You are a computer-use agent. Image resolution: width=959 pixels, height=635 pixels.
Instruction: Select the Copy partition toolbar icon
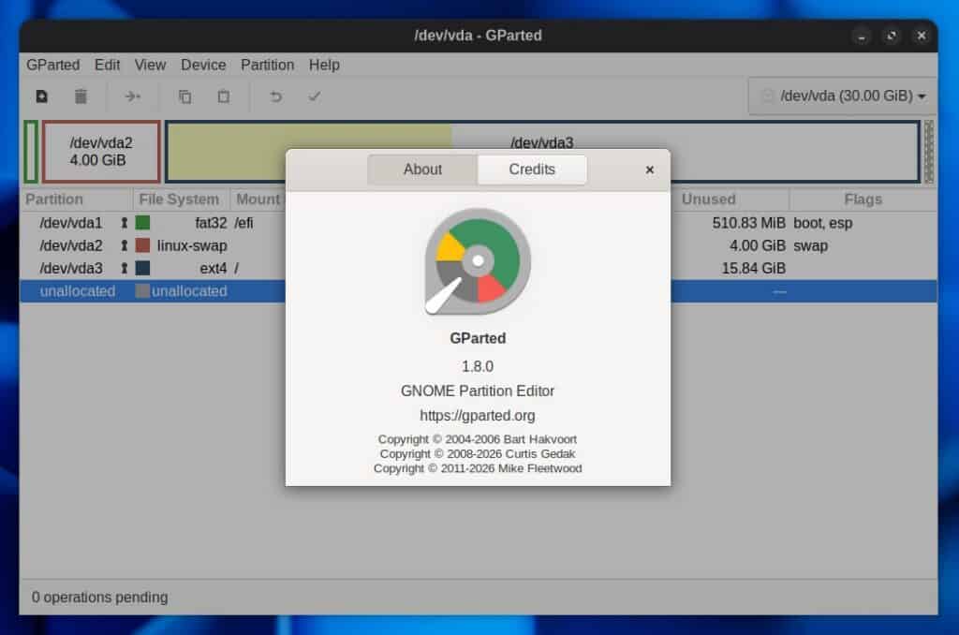point(184,96)
